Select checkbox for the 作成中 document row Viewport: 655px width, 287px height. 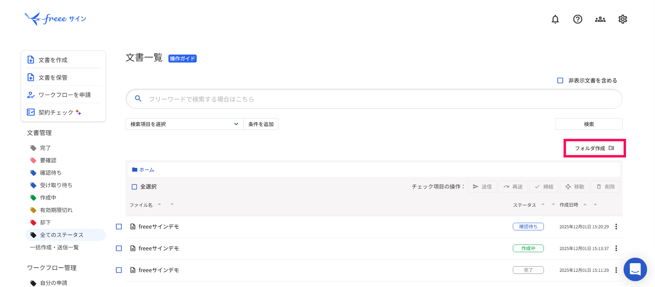(119, 248)
